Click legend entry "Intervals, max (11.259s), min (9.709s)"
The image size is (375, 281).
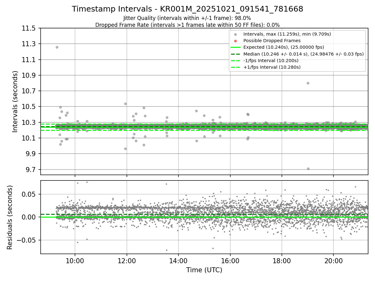coord(287,34)
